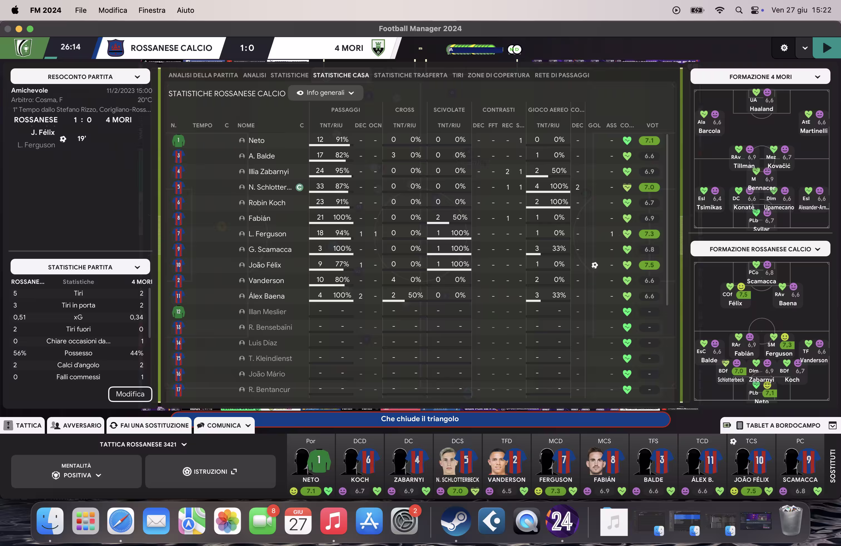Switch to Analisi della partita tab
Image resolution: width=841 pixels, height=546 pixels.
click(x=203, y=75)
